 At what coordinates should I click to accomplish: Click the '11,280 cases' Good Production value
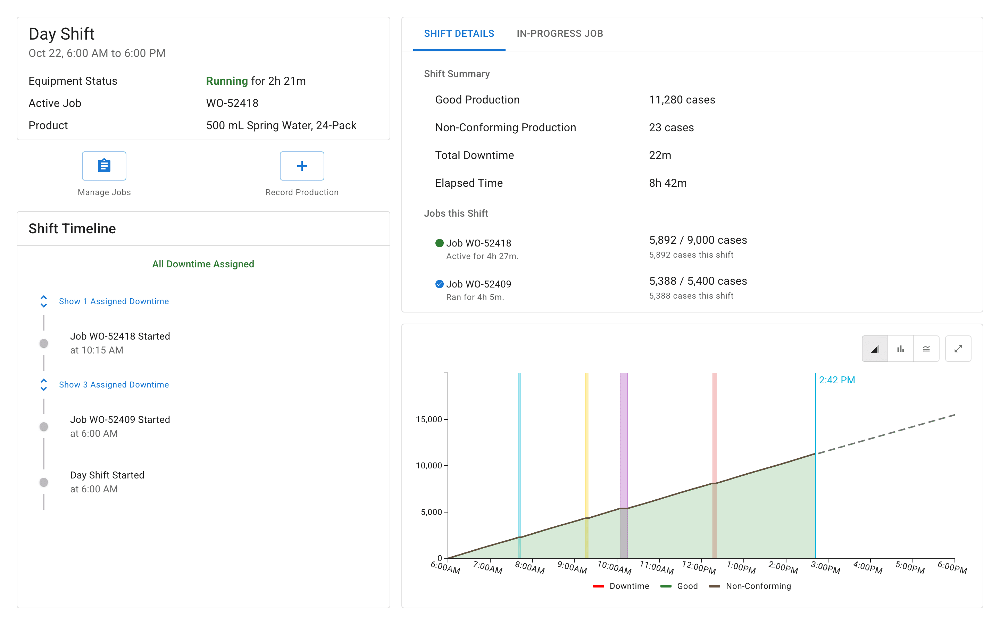click(682, 100)
